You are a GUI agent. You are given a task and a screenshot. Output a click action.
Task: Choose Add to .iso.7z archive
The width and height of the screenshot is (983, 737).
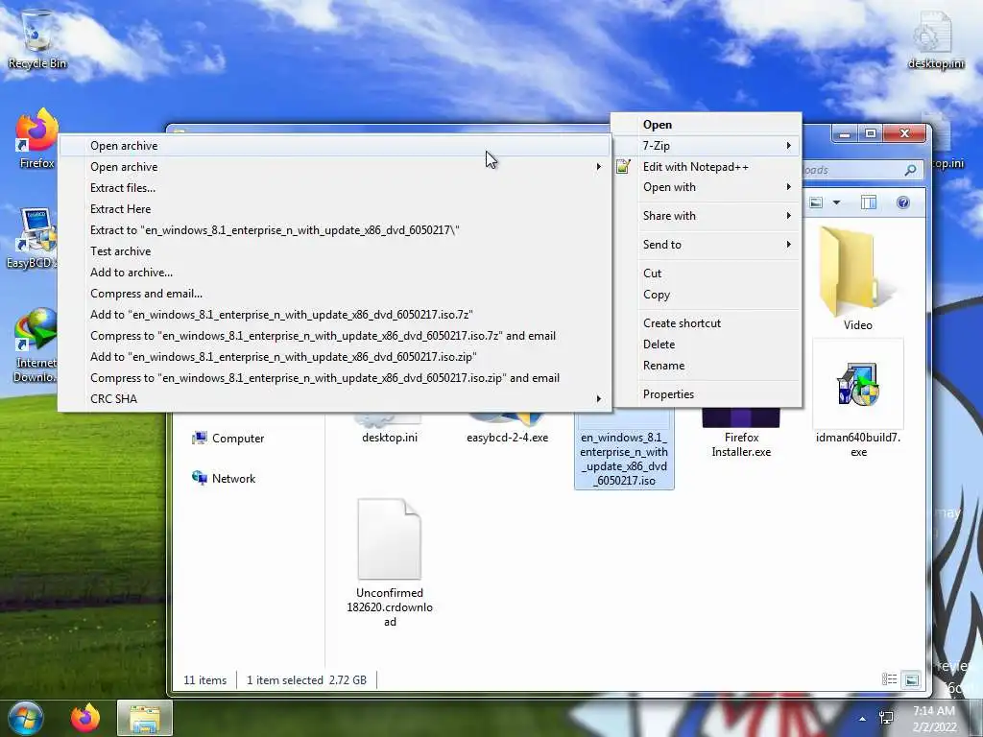tap(334, 314)
